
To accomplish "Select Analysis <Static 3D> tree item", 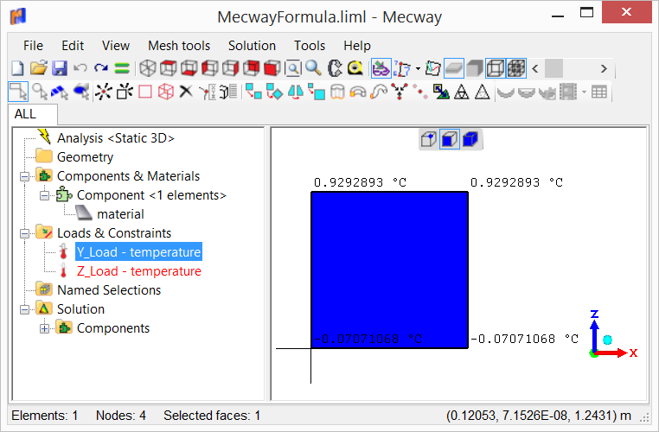I will coord(116,138).
